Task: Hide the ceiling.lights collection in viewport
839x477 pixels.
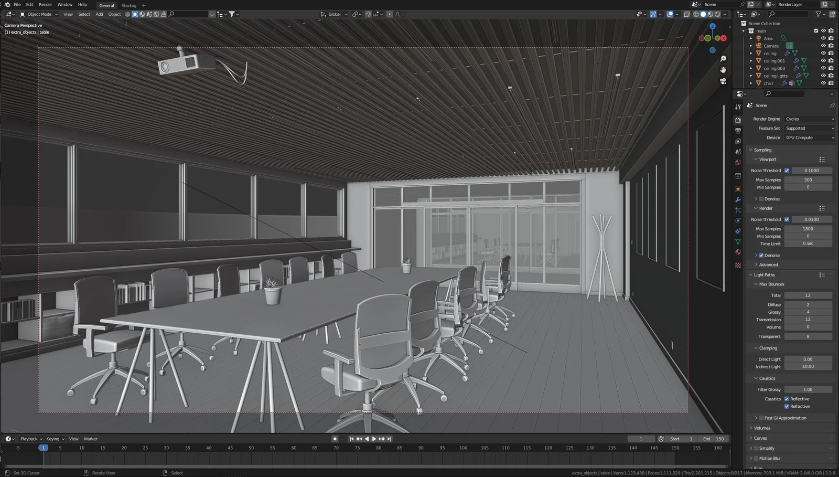Action: coord(823,76)
